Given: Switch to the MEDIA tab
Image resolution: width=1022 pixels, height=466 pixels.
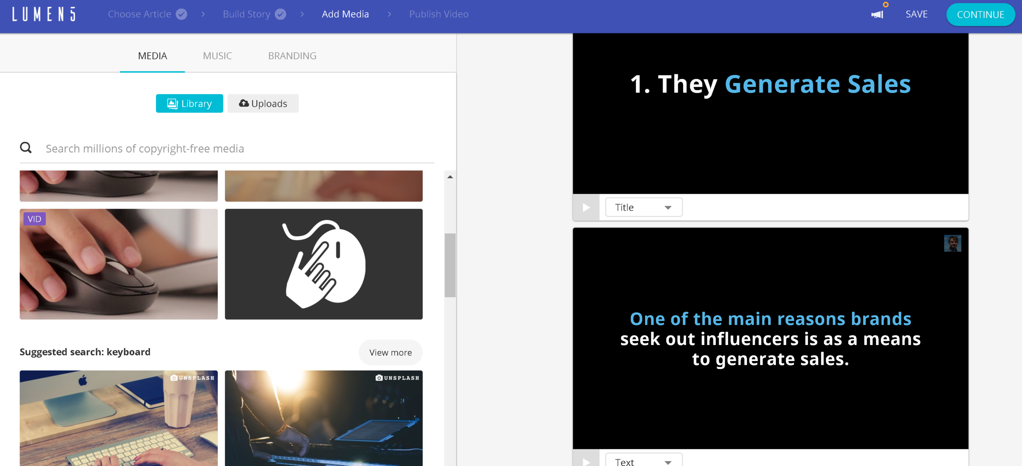Looking at the screenshot, I should (x=152, y=56).
